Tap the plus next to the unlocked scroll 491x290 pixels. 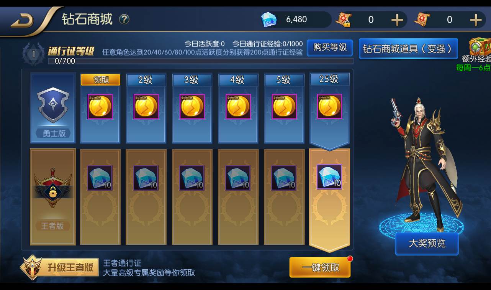point(475,20)
